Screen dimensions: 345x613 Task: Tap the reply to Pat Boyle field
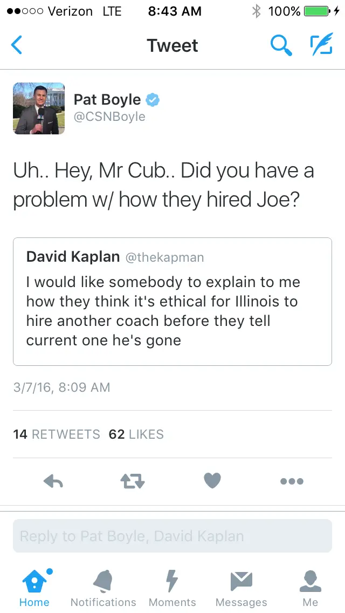point(172,536)
